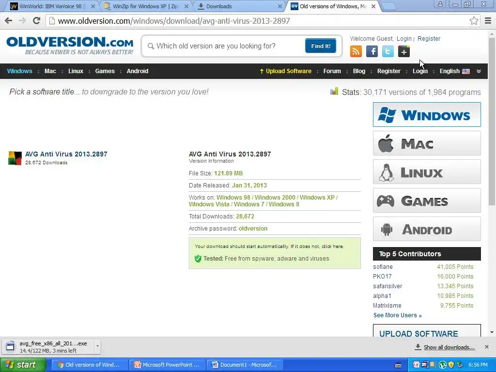Viewport: 496px width, 372px height.
Task: Click the US flag language icon
Action: click(466, 71)
